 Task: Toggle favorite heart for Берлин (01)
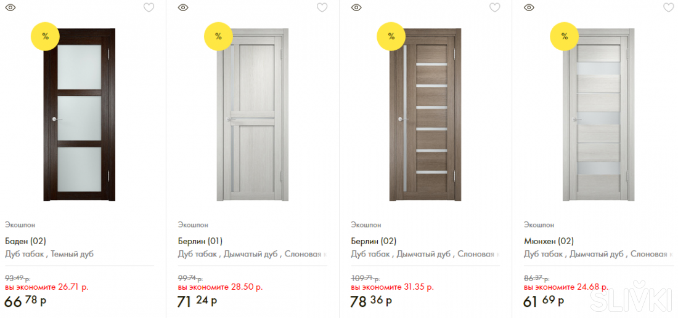(322, 8)
